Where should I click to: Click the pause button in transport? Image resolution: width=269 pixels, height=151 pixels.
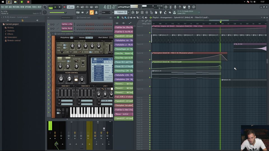[x=55, y=7]
